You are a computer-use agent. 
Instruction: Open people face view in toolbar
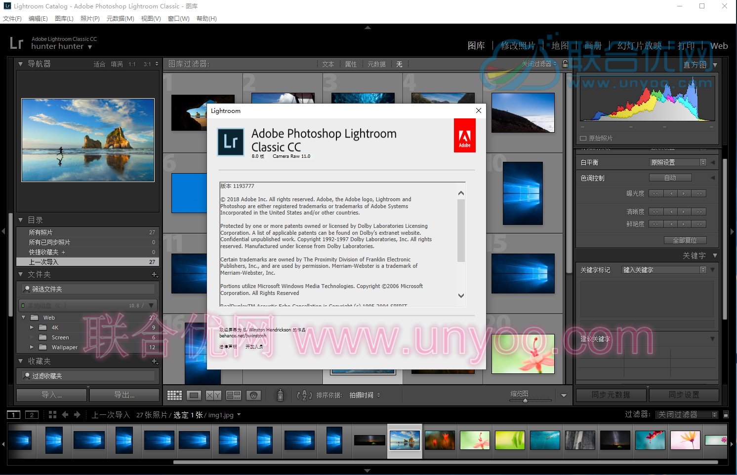point(253,395)
